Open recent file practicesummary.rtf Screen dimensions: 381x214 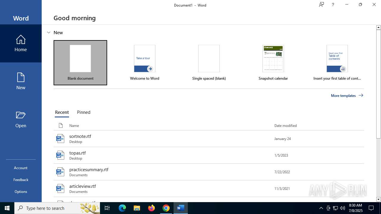point(209,172)
